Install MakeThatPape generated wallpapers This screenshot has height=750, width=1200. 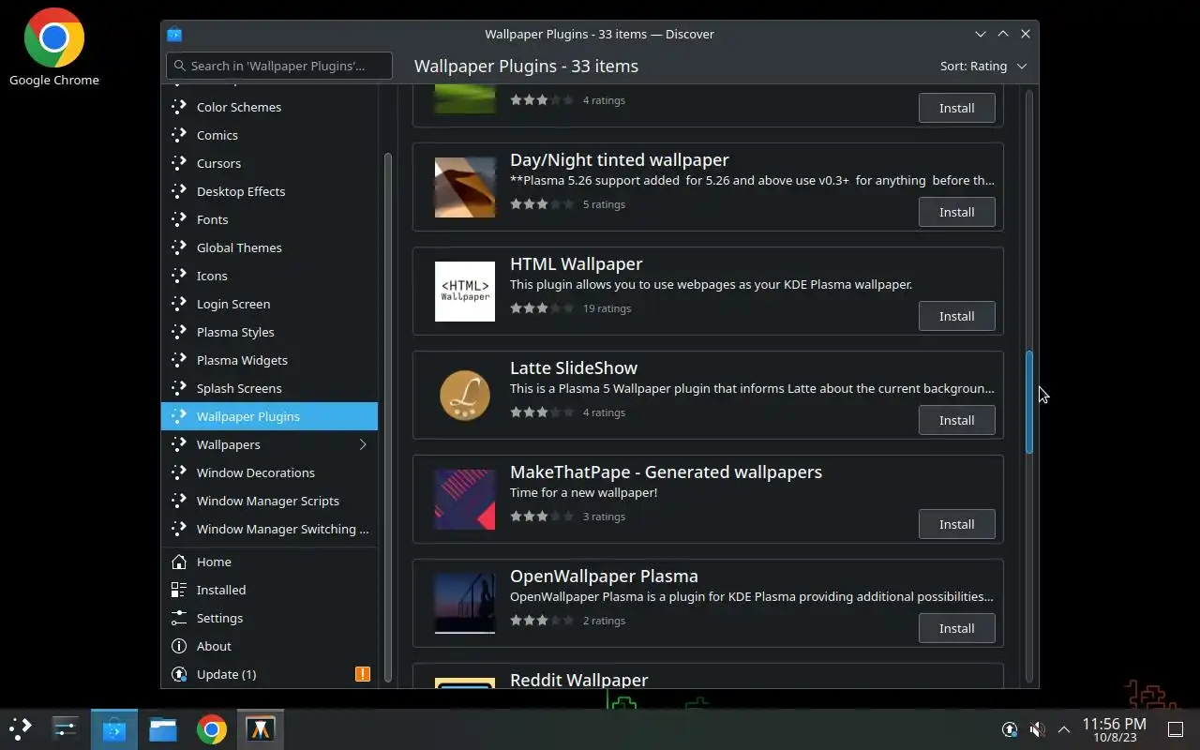click(x=956, y=524)
